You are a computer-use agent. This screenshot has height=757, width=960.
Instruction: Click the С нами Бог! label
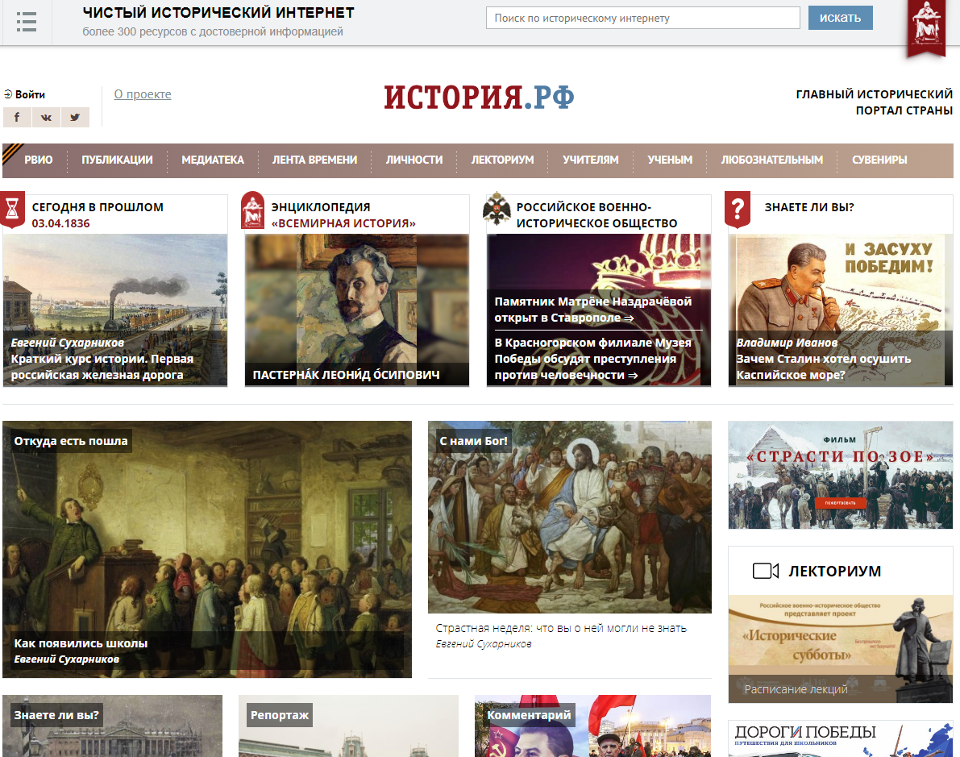tap(473, 441)
